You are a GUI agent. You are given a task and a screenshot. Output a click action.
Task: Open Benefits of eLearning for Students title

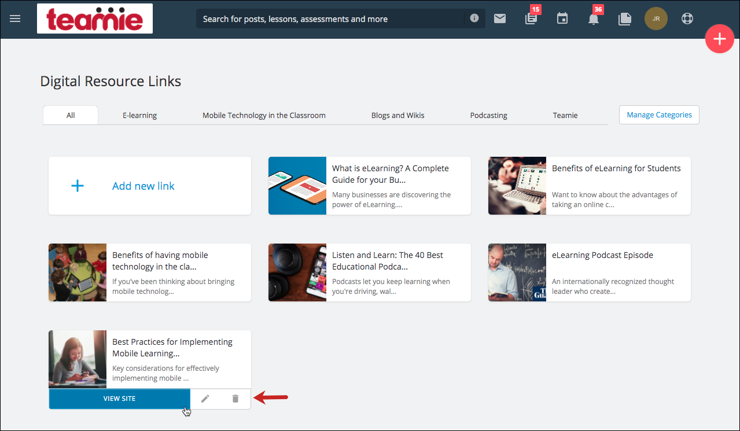(x=616, y=168)
